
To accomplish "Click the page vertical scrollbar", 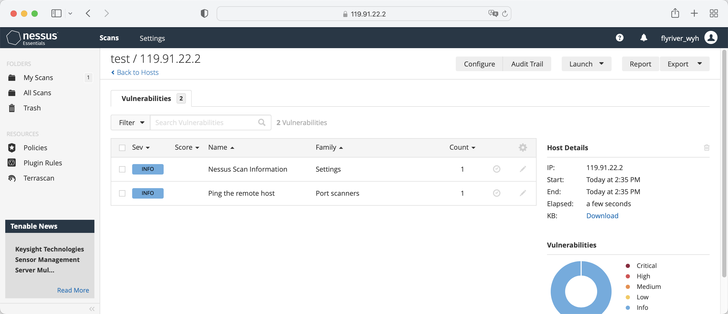I will coord(724,164).
